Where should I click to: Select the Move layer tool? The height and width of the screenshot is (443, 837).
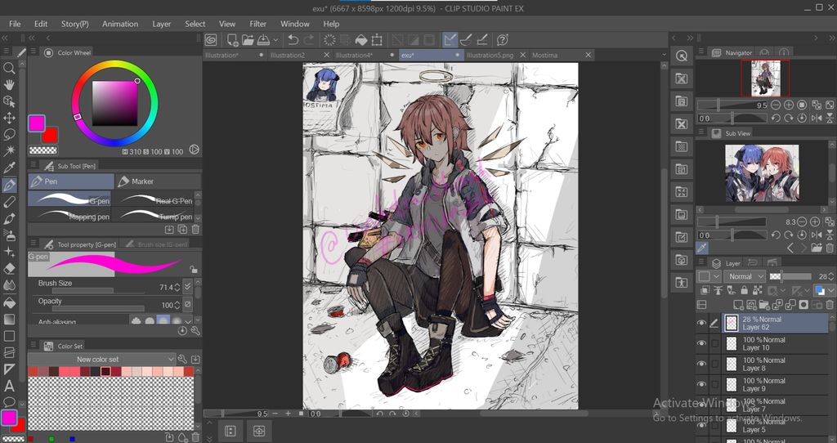[9, 118]
